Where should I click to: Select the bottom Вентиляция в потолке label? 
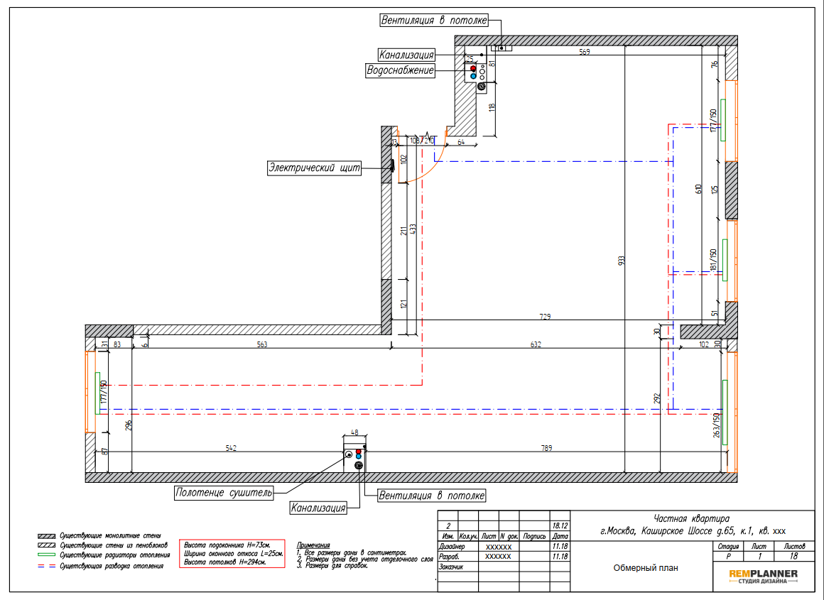coord(431,496)
